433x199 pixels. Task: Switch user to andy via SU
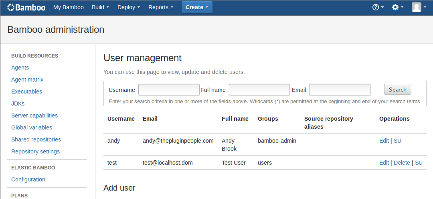(x=397, y=141)
